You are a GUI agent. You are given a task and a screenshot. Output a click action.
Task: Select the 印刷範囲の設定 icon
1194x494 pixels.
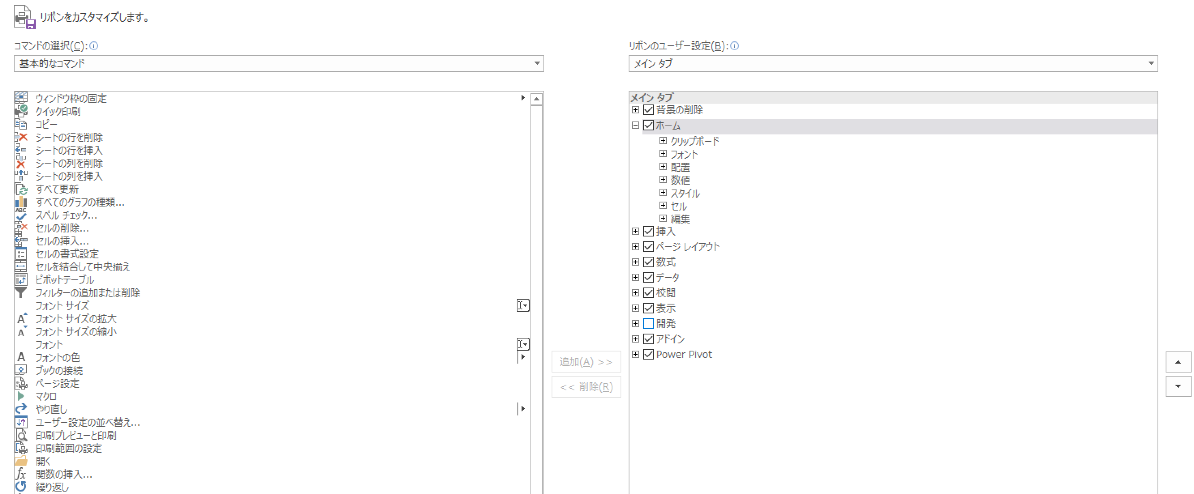(x=21, y=448)
